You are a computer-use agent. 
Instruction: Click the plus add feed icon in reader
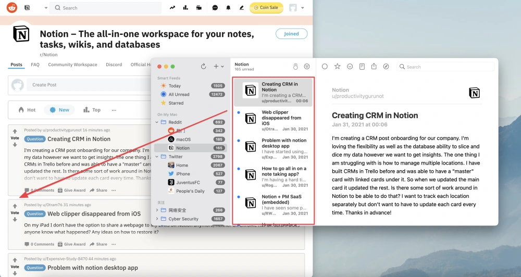[216, 67]
